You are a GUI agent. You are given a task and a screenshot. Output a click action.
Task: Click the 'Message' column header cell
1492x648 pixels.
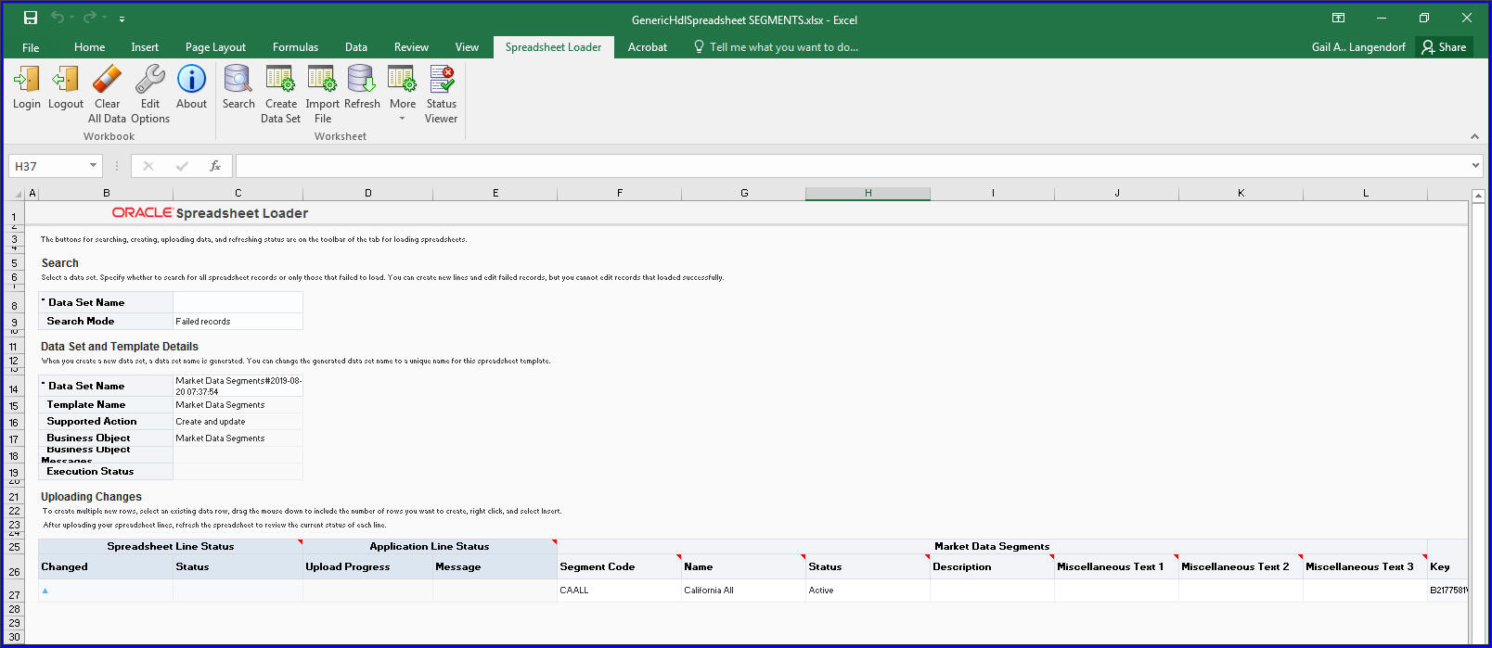495,566
